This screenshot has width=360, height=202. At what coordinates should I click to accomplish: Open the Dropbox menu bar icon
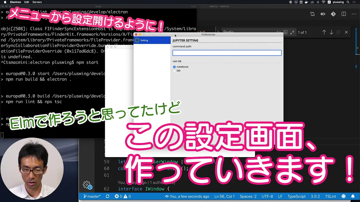click(296, 2)
